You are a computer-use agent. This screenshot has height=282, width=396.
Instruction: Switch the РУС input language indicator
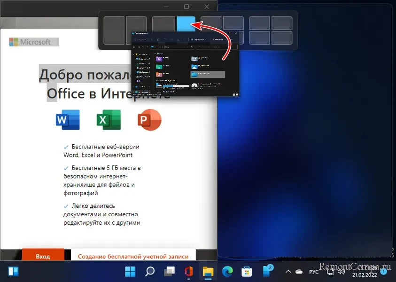[313, 272]
